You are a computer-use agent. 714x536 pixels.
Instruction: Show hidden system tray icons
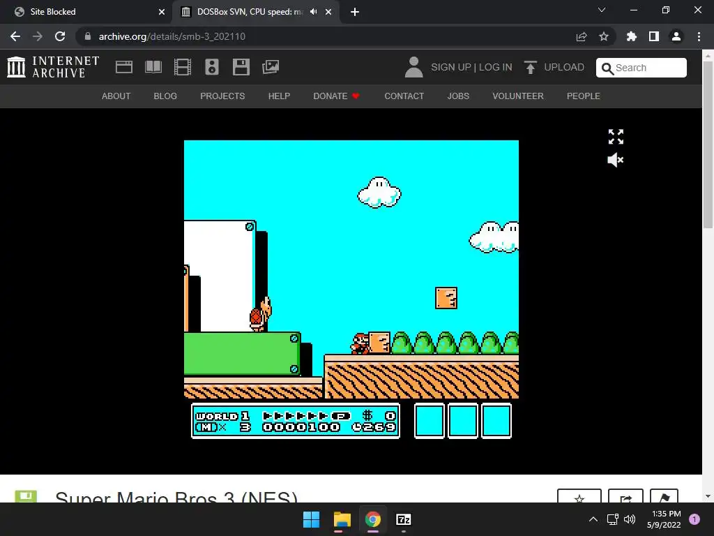coord(593,519)
